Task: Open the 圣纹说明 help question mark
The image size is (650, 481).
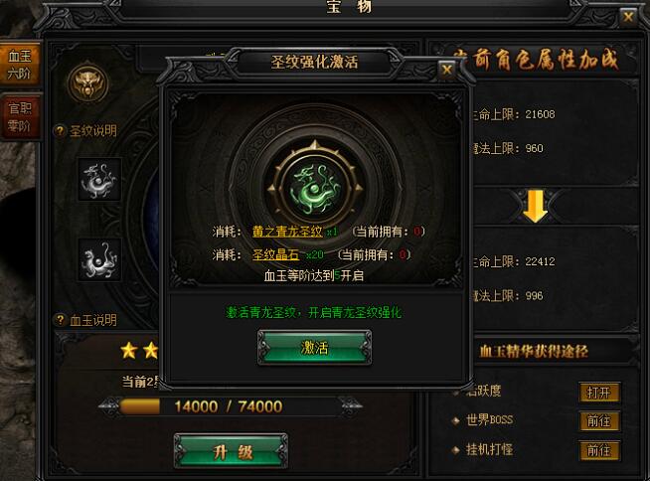Action: click(x=60, y=131)
